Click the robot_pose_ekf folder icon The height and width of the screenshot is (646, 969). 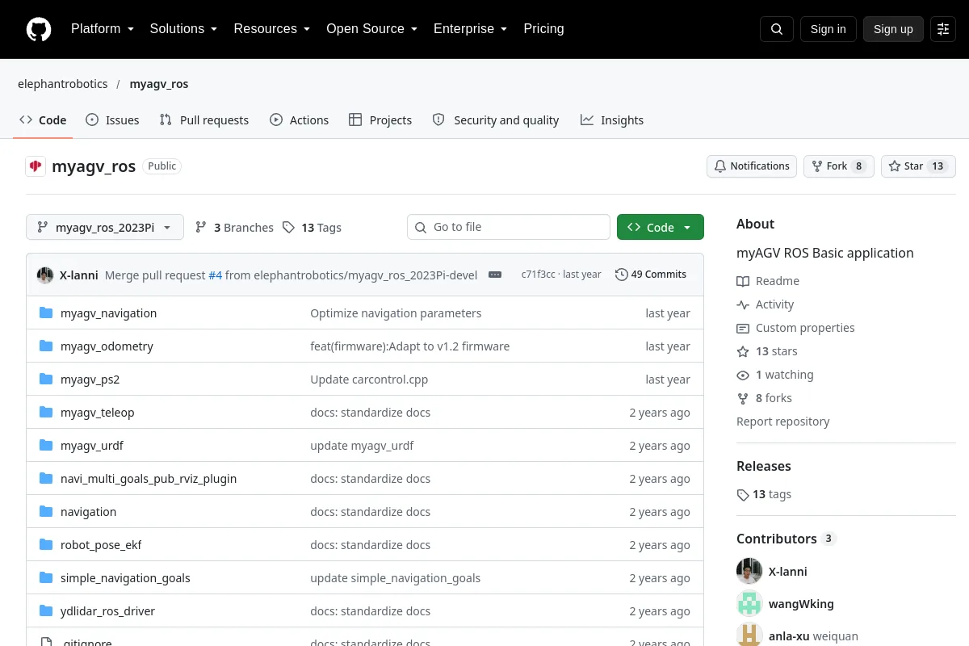tap(46, 545)
